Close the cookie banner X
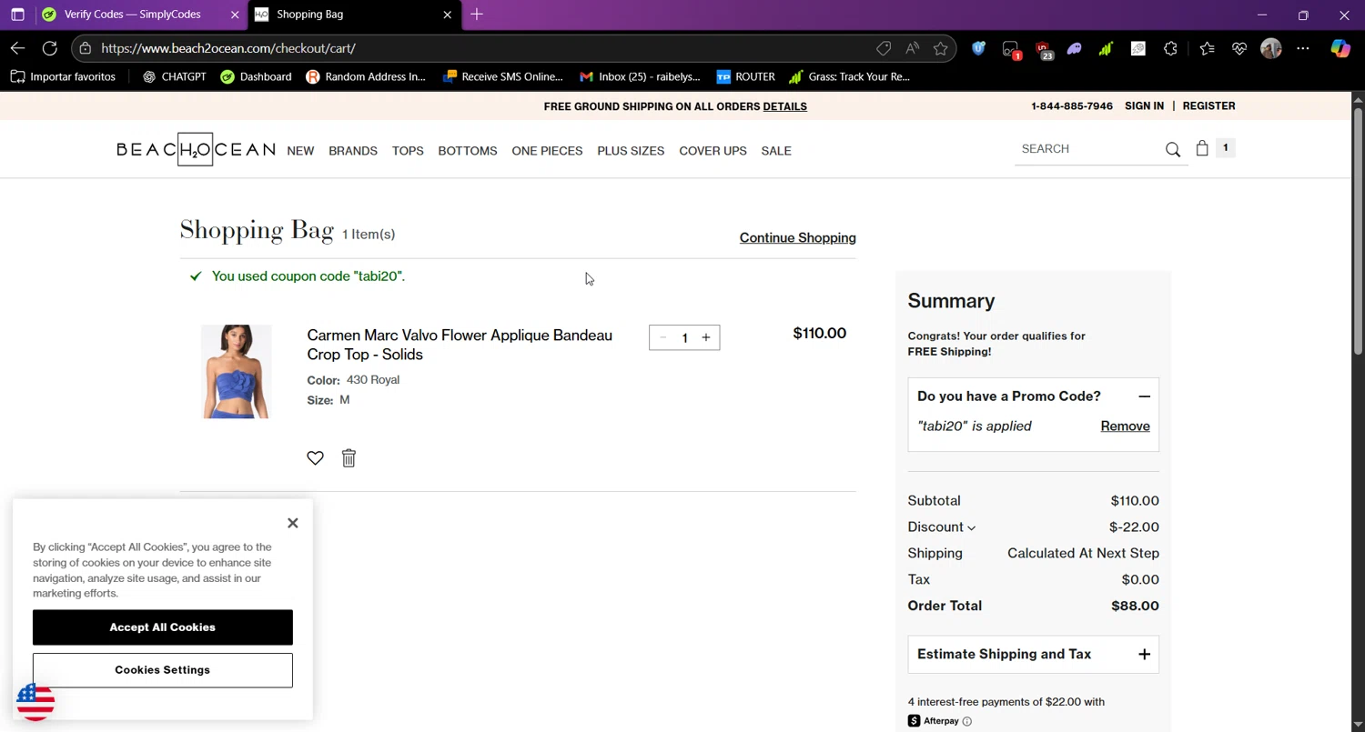Viewport: 1365px width, 732px height. click(292, 523)
